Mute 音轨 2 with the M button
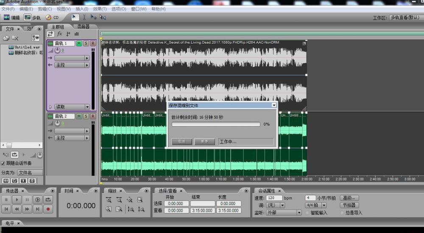The image size is (424, 233). [x=79, y=116]
